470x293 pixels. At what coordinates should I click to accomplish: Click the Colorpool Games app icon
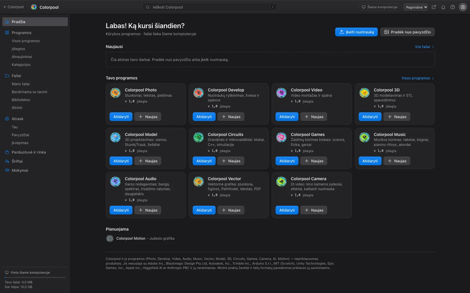(x=281, y=137)
